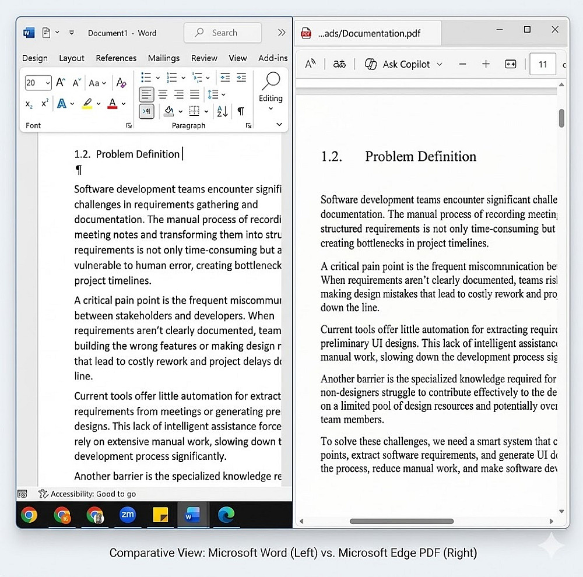Open Microsoft Edge from the taskbar
Viewport: 583px width, 577px height.
[x=226, y=515]
